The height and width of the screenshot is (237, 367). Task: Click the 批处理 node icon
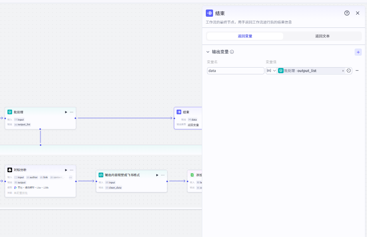(x=10, y=112)
